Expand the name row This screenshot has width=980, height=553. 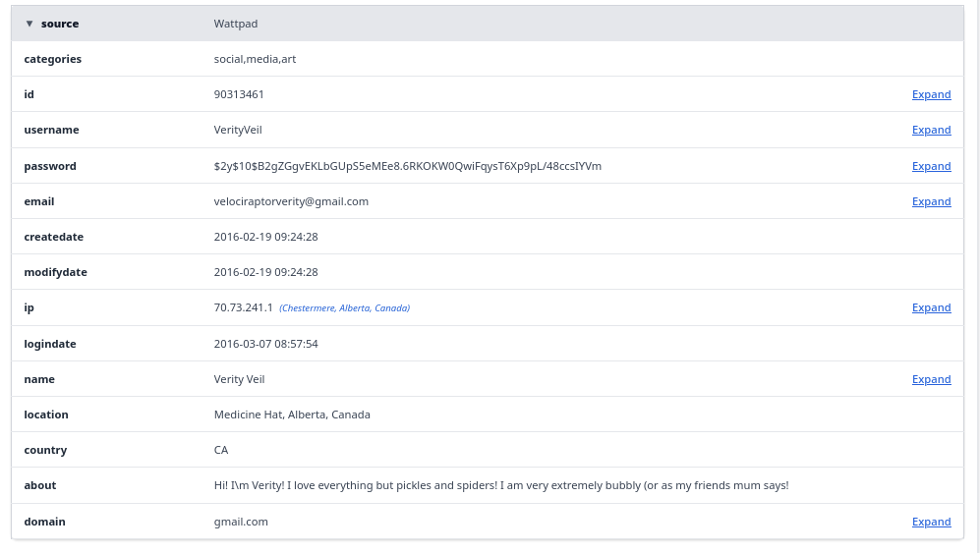point(931,380)
